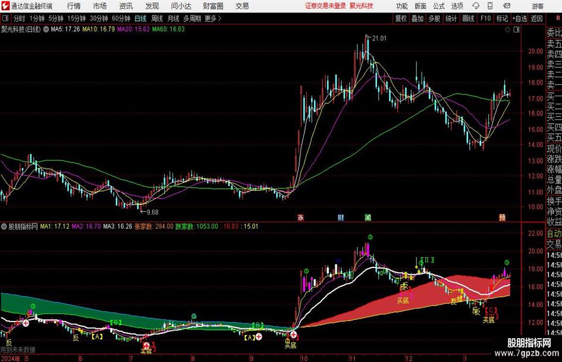Open the 行情 menu
562x362 pixels.
pyautogui.click(x=74, y=6)
